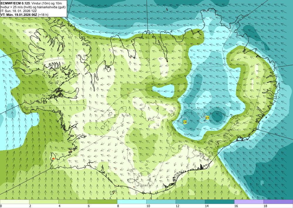This screenshot has width=293, height=208.
Task: Click the legend value 16 label
Action: (x=236, y=206)
